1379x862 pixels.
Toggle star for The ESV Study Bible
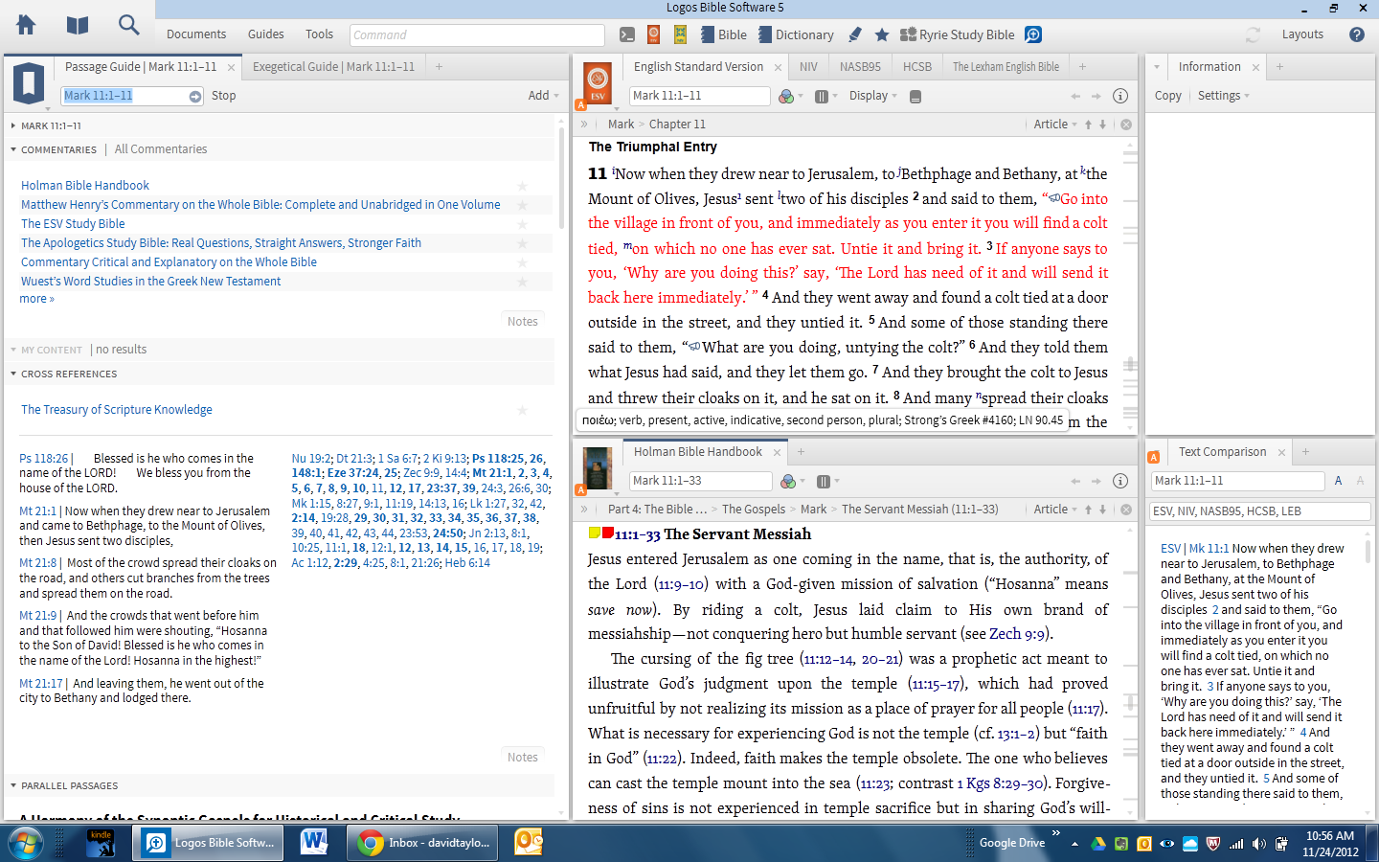[523, 224]
